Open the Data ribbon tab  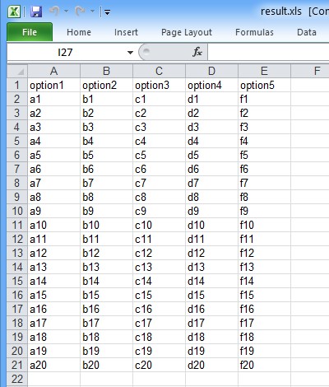coord(307,32)
